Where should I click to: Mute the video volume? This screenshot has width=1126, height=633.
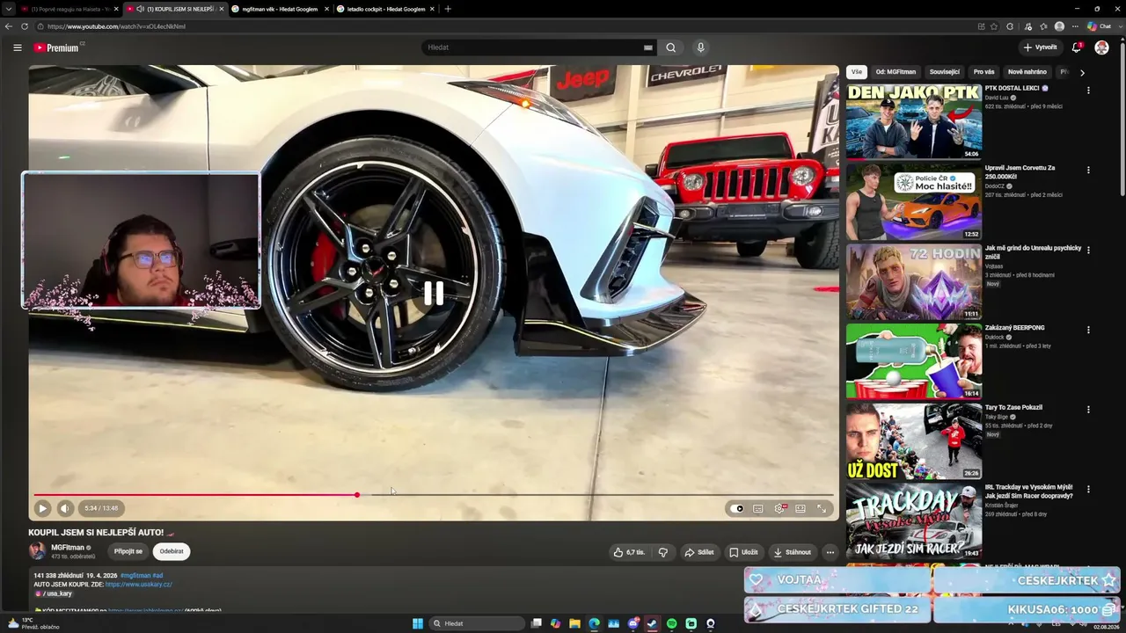click(x=65, y=508)
